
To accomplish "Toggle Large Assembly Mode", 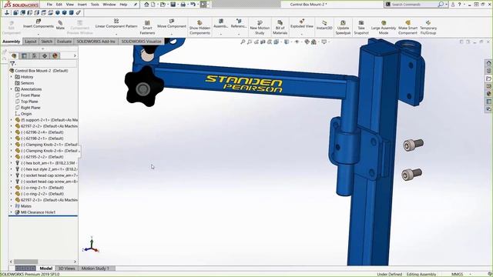I will pyautogui.click(x=384, y=28).
